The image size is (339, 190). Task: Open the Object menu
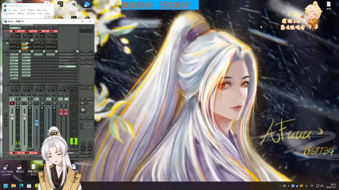(31, 10)
